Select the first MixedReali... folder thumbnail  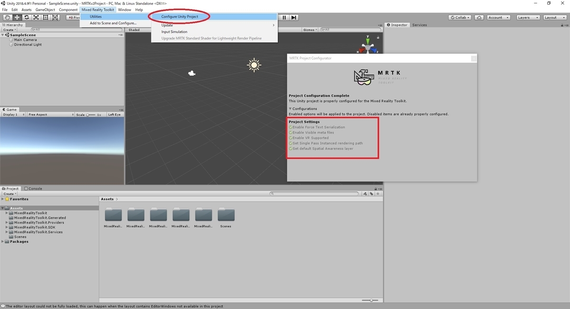coord(113,215)
